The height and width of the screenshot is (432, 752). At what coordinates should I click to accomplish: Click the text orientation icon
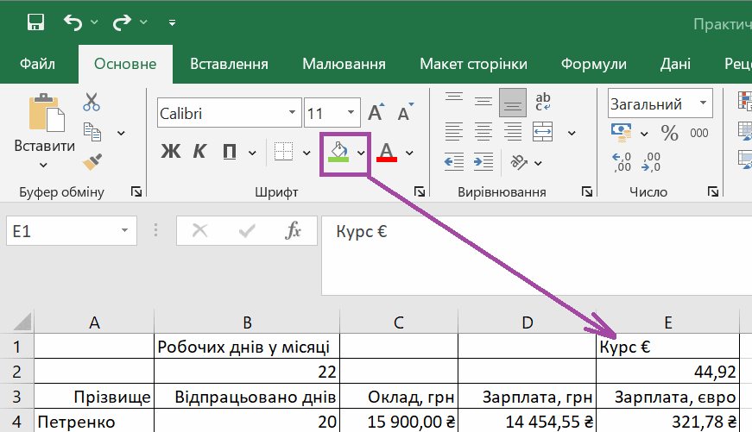click(x=519, y=162)
